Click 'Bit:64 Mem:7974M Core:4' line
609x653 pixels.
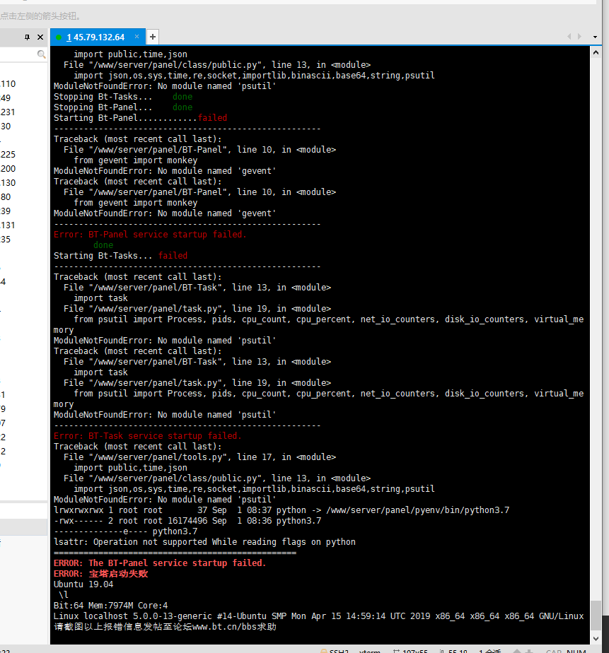tap(110, 606)
